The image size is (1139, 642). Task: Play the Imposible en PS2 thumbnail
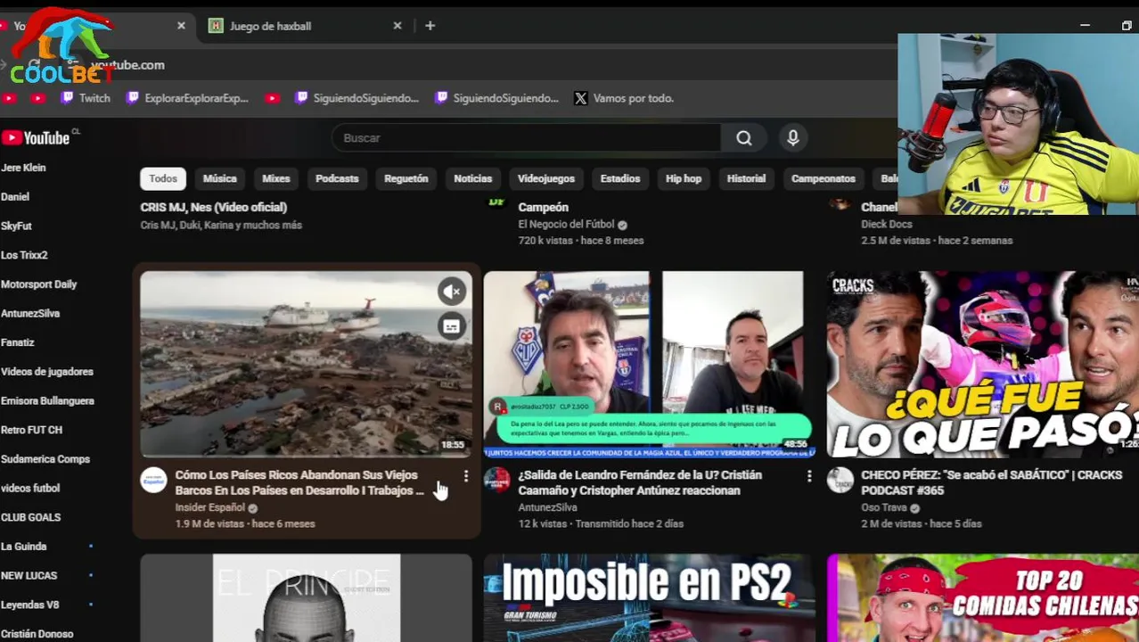[x=649, y=597]
